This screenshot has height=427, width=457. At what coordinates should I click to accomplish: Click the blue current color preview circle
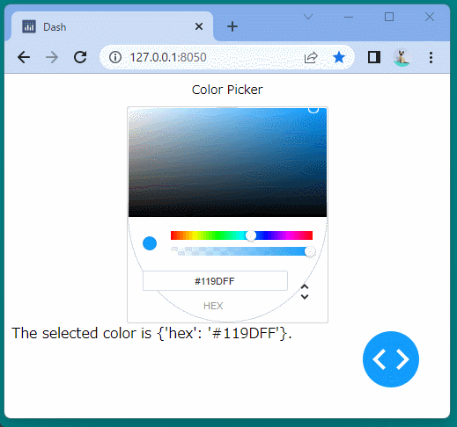[150, 243]
